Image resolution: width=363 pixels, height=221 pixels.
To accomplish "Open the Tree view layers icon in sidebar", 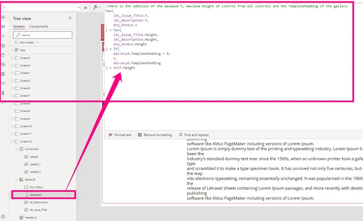I will click(x=3, y=26).
